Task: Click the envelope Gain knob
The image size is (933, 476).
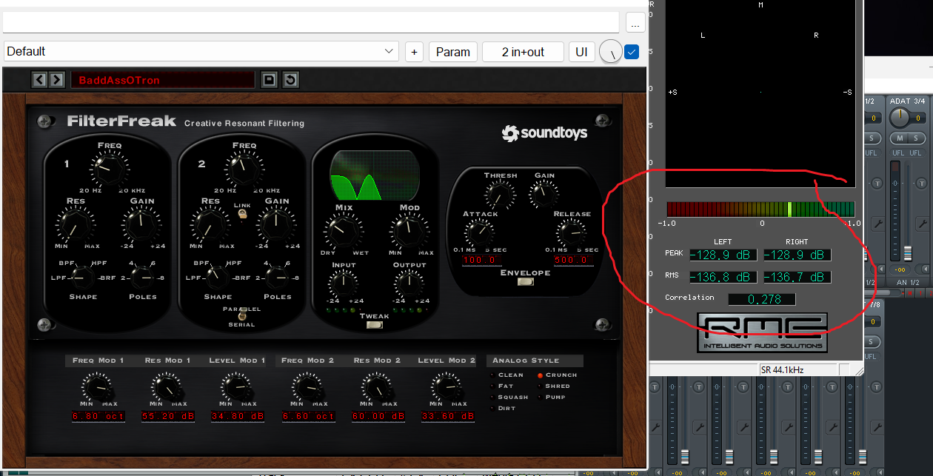Action: [x=544, y=195]
